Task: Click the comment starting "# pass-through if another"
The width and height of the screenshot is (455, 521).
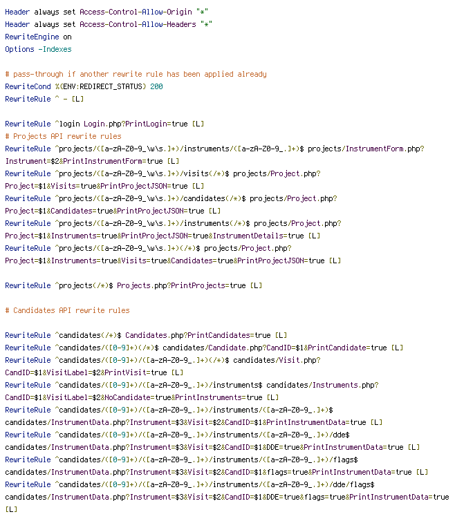Action: [136, 74]
